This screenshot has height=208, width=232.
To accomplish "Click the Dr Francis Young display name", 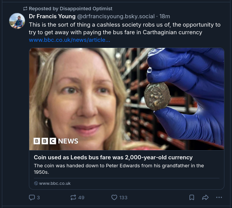I will (52, 16).
